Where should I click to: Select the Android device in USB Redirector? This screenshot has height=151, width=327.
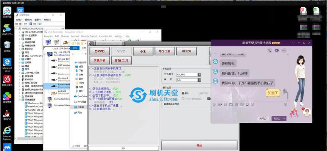coord(61,92)
